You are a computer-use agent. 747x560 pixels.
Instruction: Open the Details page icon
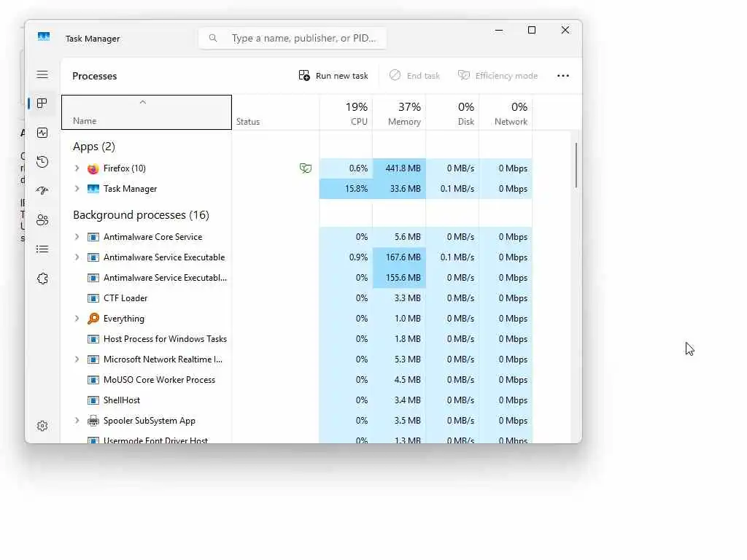pos(42,249)
